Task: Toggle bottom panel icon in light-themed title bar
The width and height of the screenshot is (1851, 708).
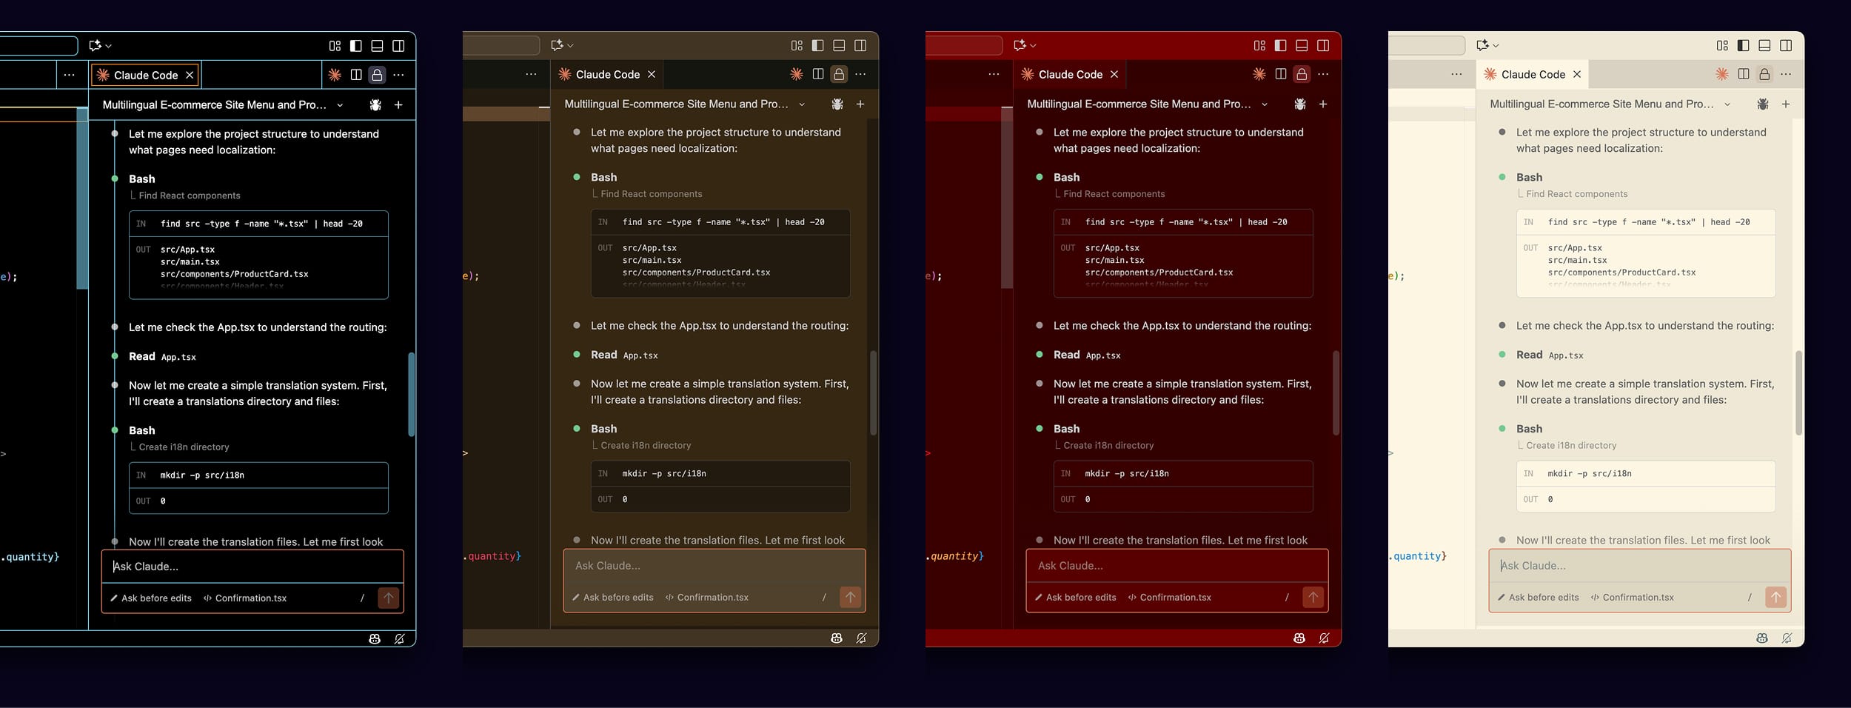Action: click(x=1764, y=46)
